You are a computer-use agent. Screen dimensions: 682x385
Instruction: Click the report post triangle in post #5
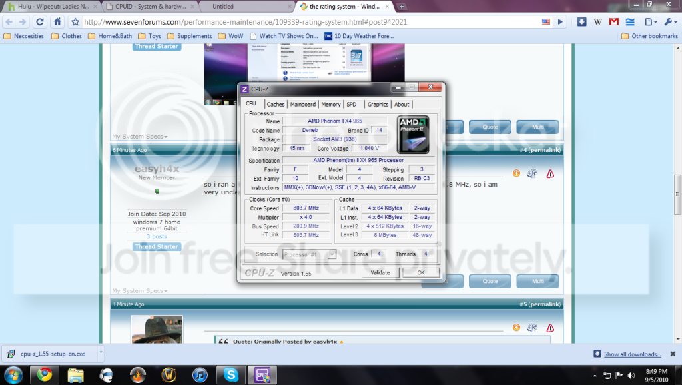tap(550, 328)
